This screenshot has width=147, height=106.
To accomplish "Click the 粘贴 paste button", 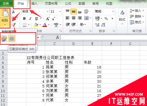I will tap(5, 18).
